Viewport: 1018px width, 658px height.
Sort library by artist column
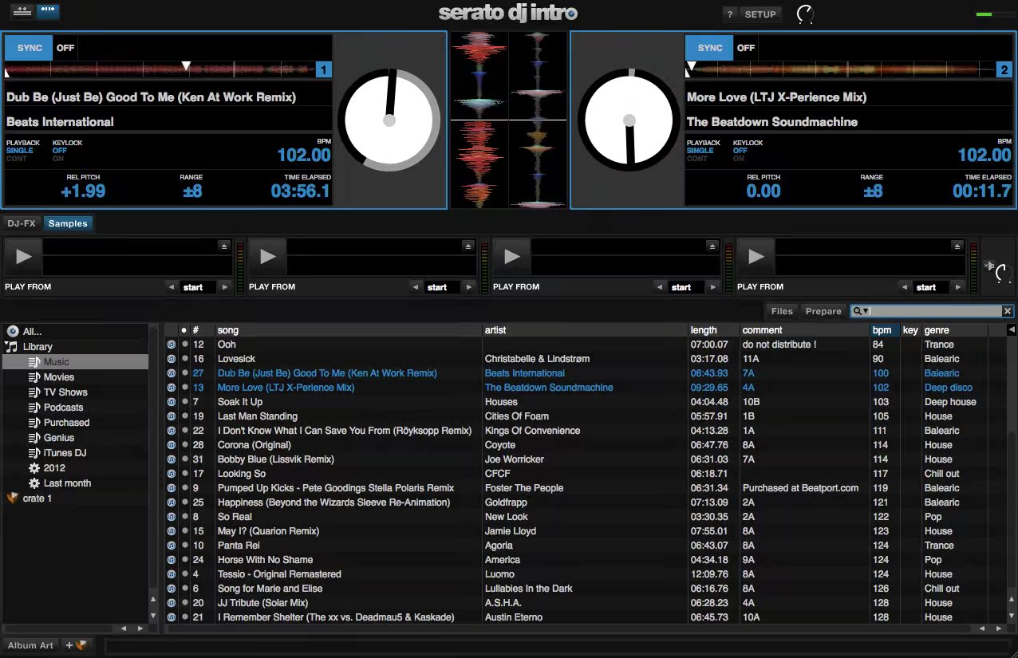[585, 330]
